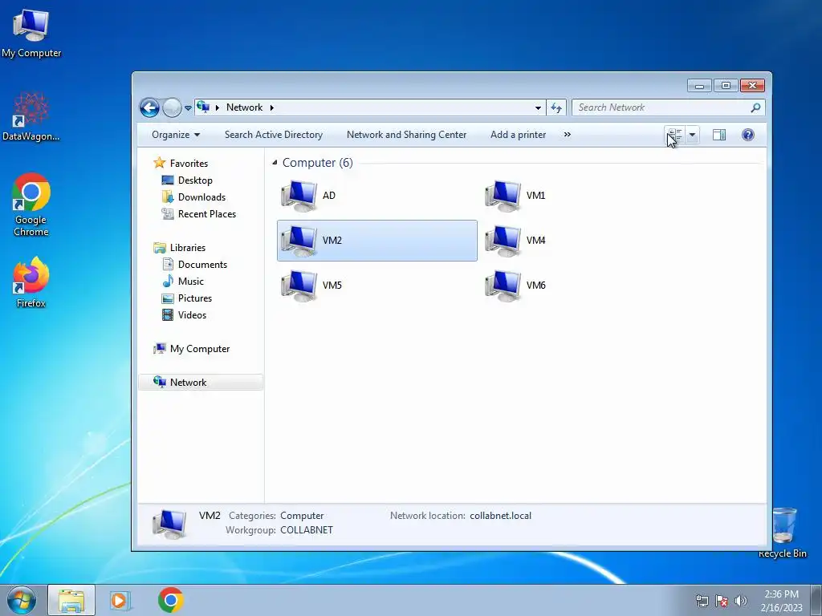Click the search magnifier icon
This screenshot has height=616, width=822.
point(755,108)
